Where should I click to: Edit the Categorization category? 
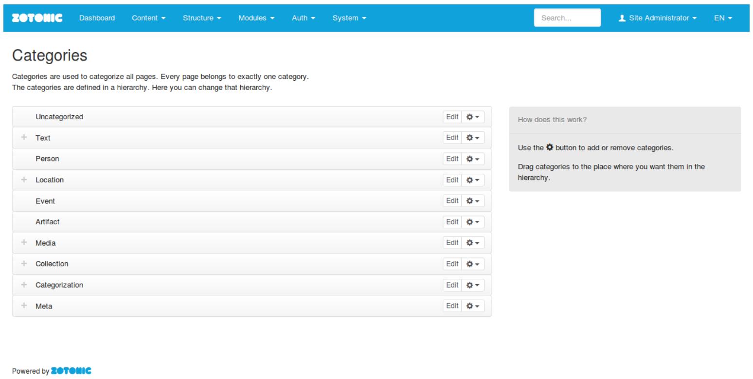pyautogui.click(x=452, y=285)
